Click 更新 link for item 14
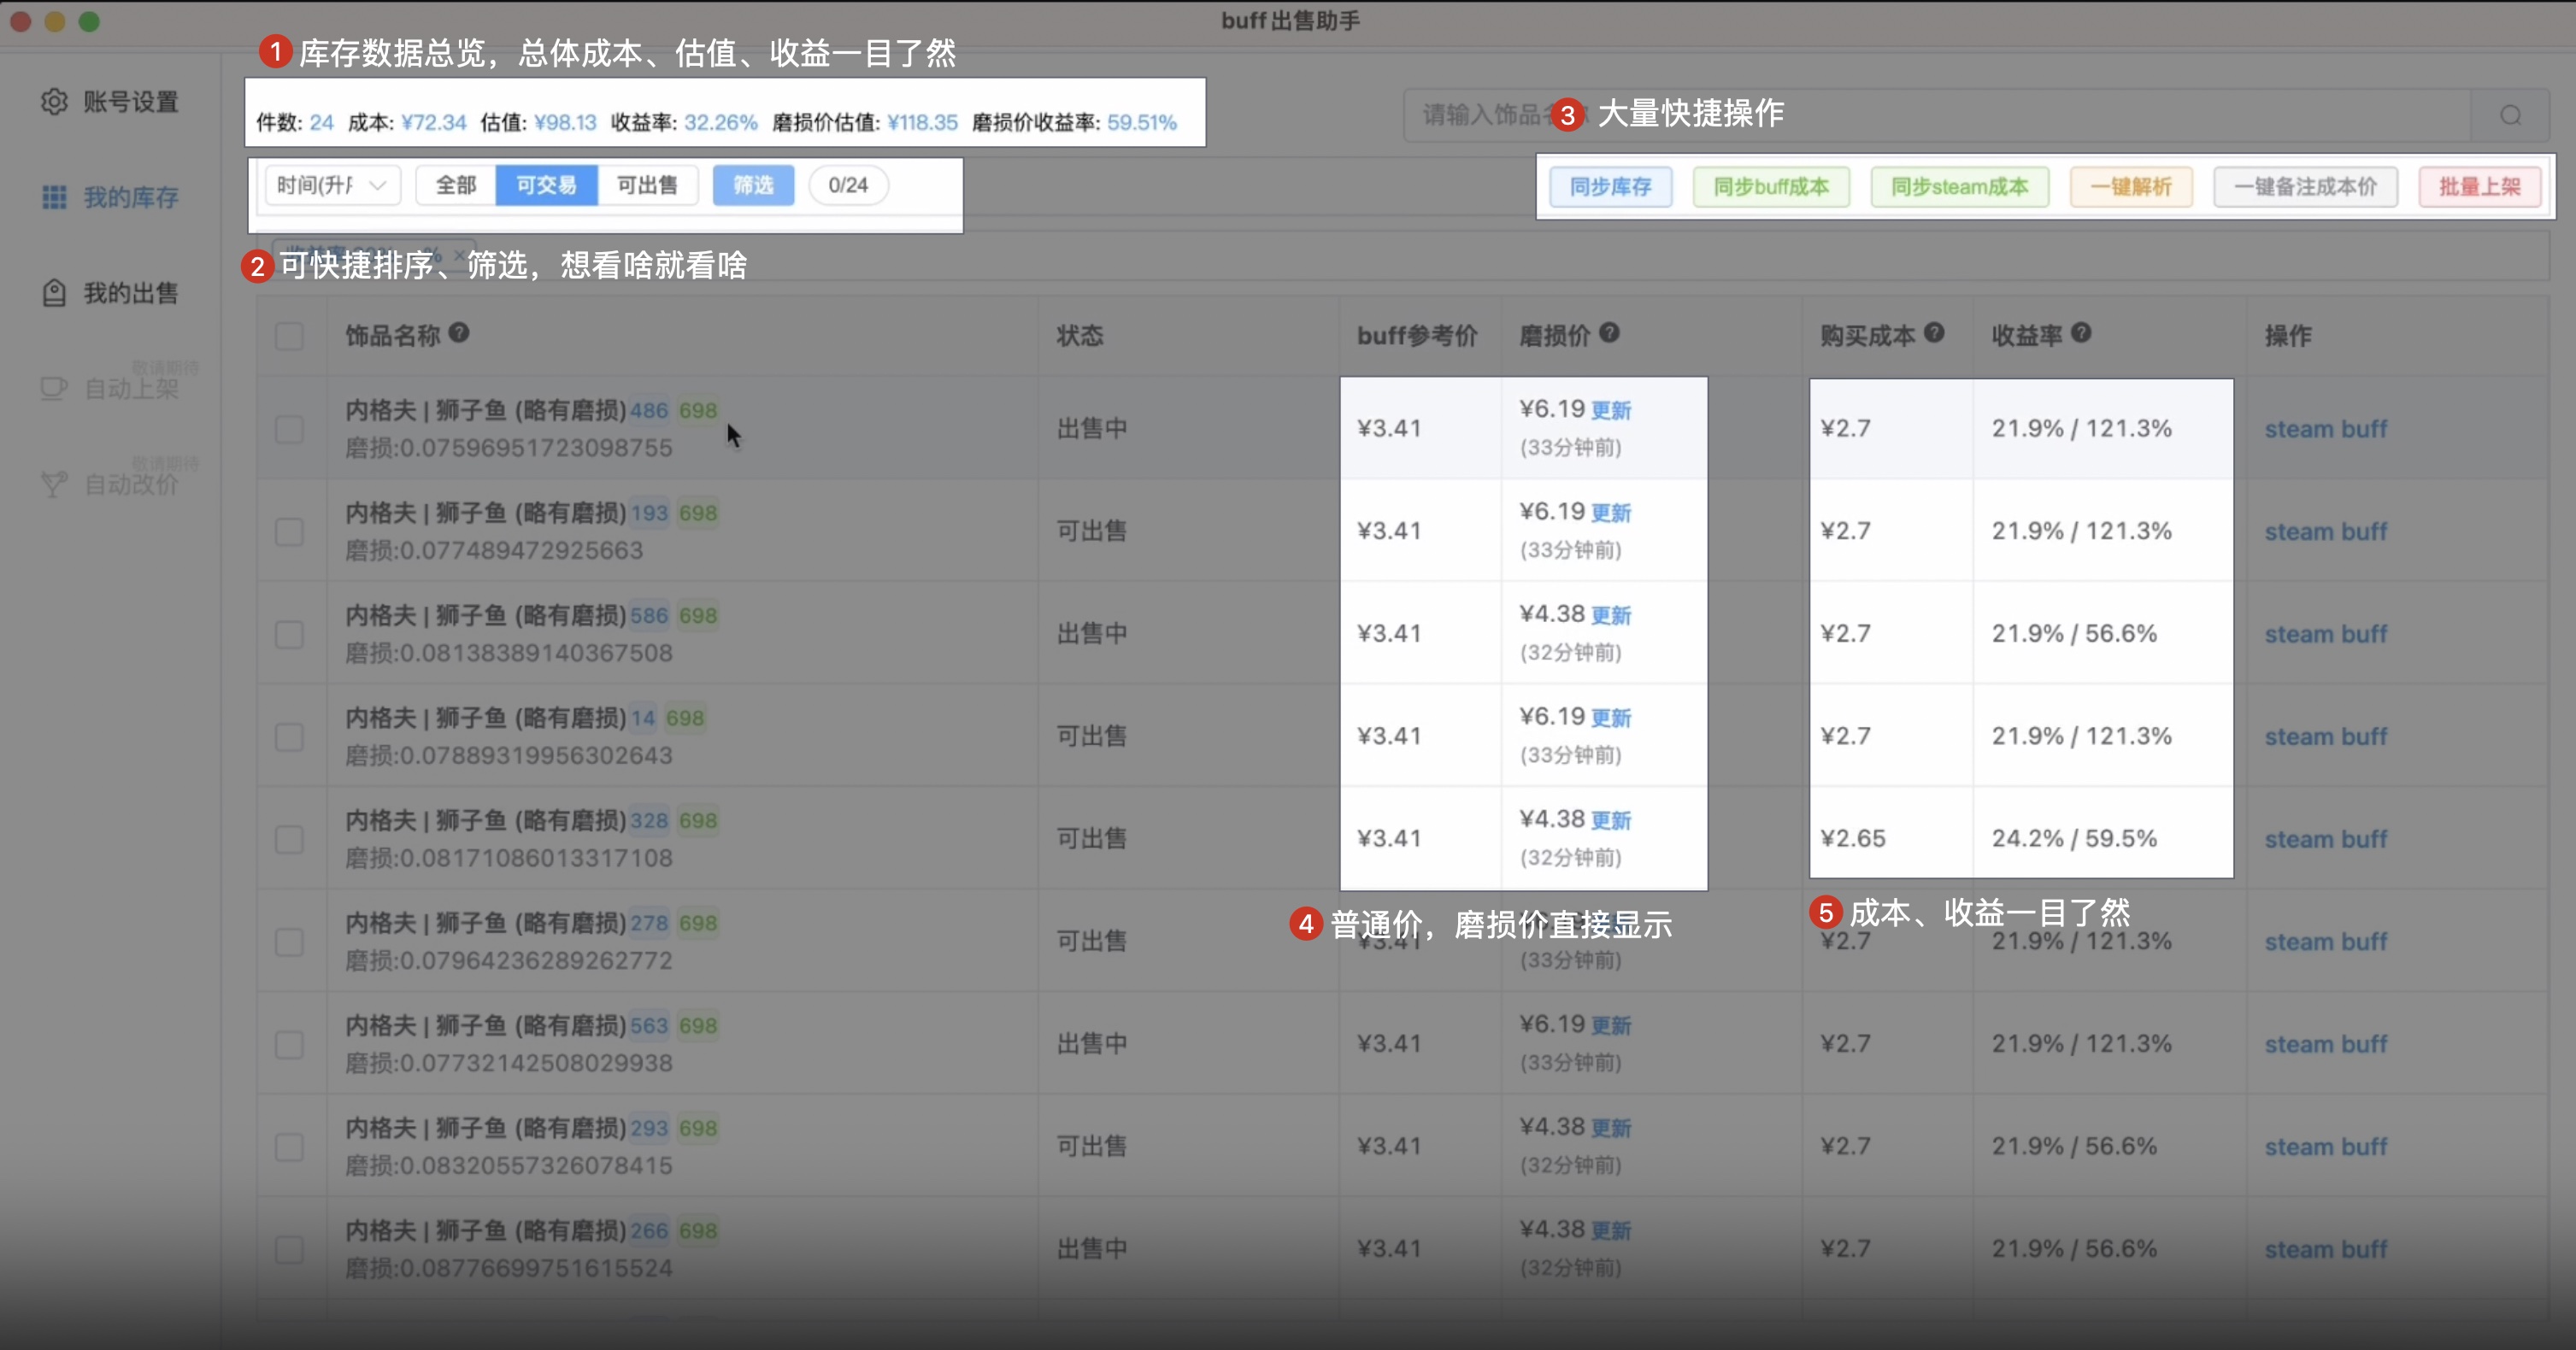This screenshot has height=1350, width=2576. coord(1611,718)
